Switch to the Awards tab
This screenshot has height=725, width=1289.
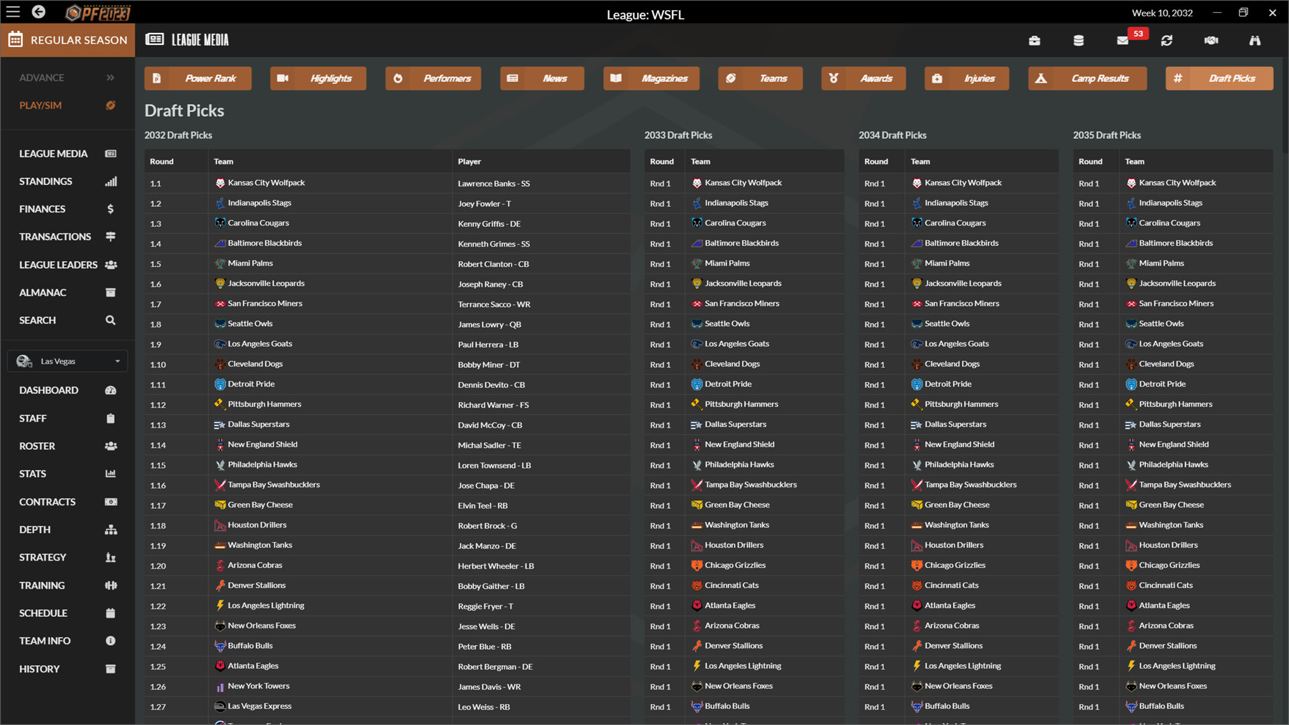pyautogui.click(x=863, y=78)
